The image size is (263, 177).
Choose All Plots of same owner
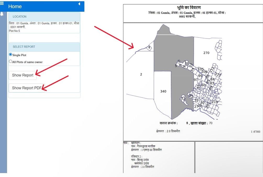[x=11, y=62]
